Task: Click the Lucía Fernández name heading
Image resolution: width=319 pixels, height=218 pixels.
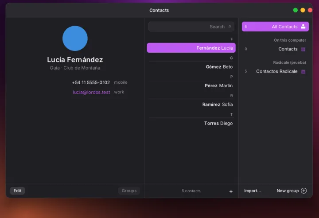Action: (x=75, y=60)
